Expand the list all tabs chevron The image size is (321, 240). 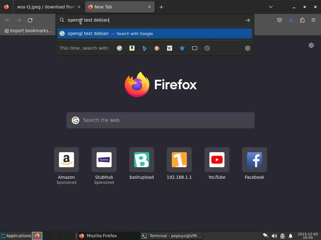tap(271, 7)
